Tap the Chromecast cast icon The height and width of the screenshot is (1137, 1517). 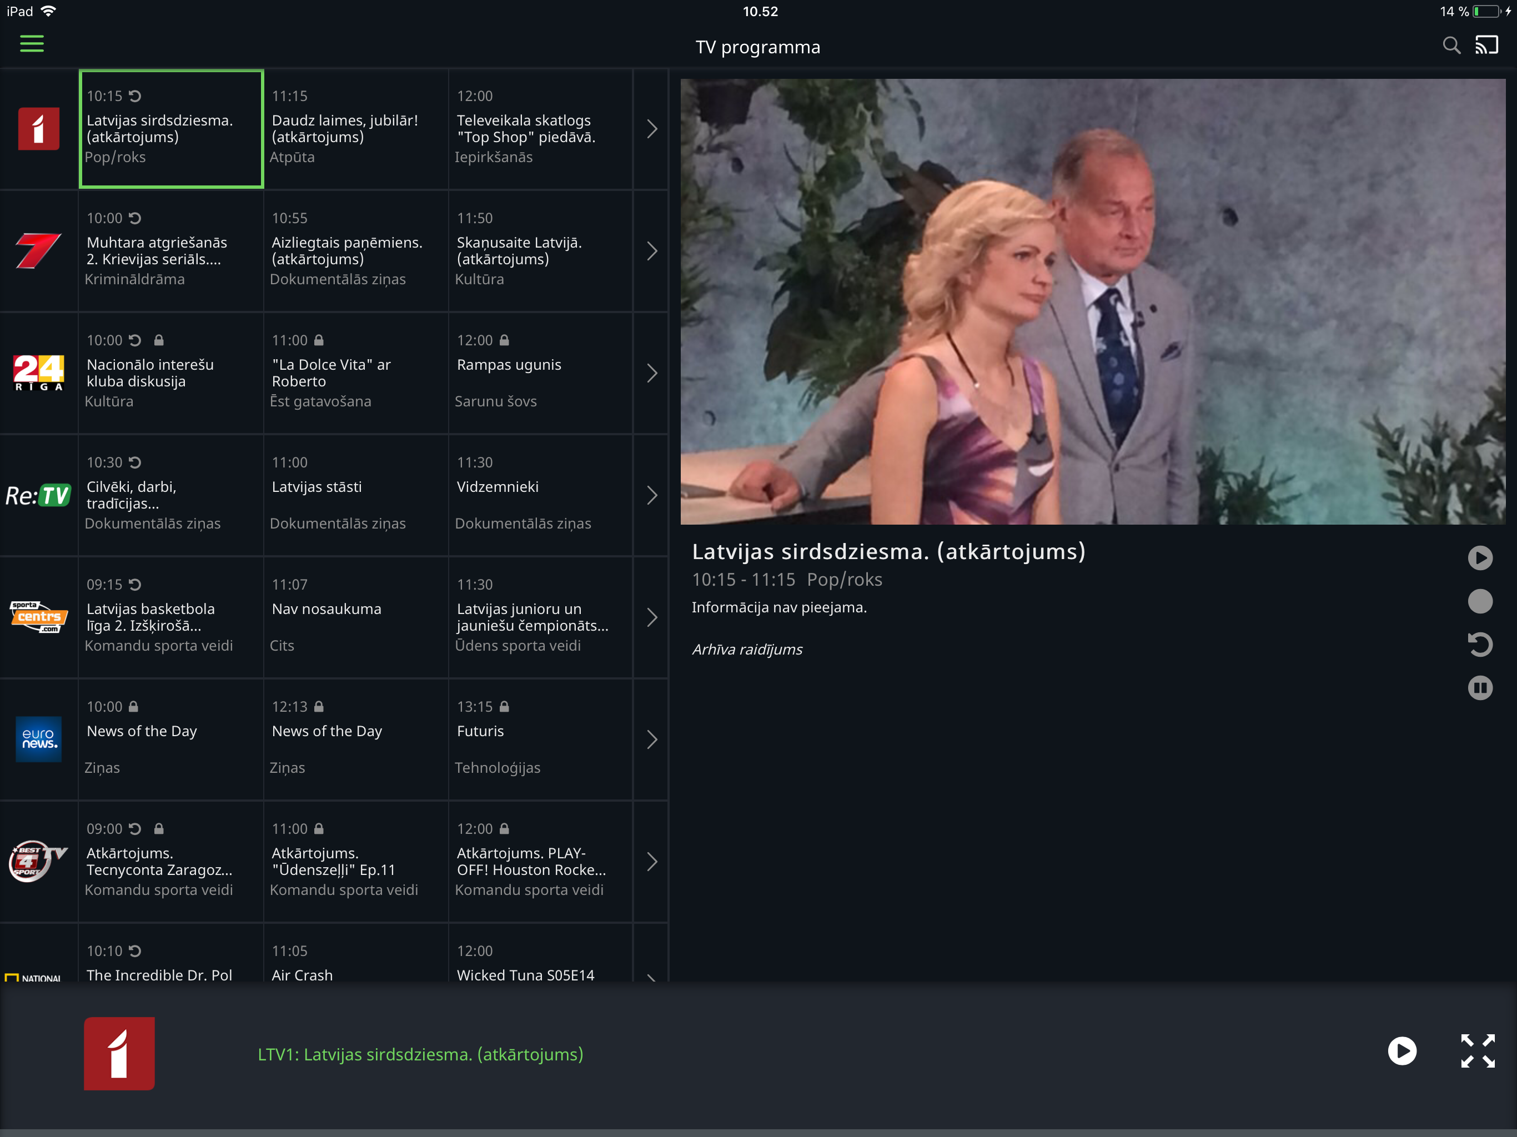(x=1487, y=46)
